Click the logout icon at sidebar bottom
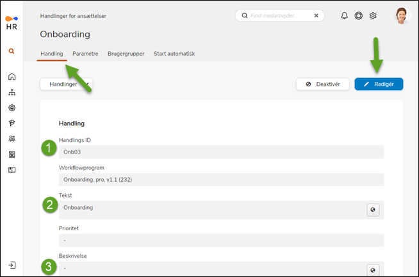The height and width of the screenshot is (277, 419). [x=12, y=265]
